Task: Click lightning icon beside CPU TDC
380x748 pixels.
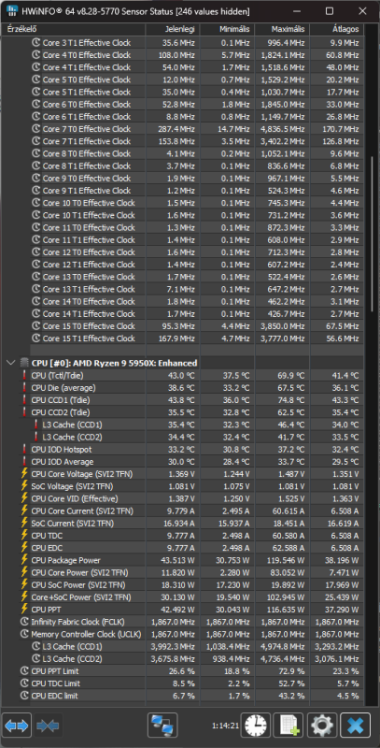Action: [24, 535]
